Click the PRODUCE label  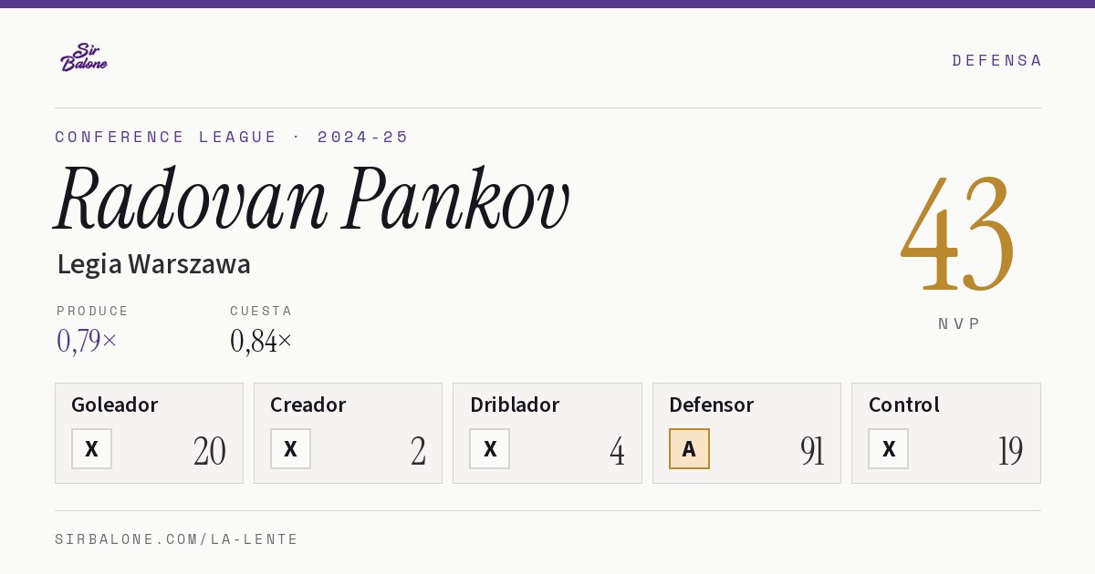click(x=93, y=311)
